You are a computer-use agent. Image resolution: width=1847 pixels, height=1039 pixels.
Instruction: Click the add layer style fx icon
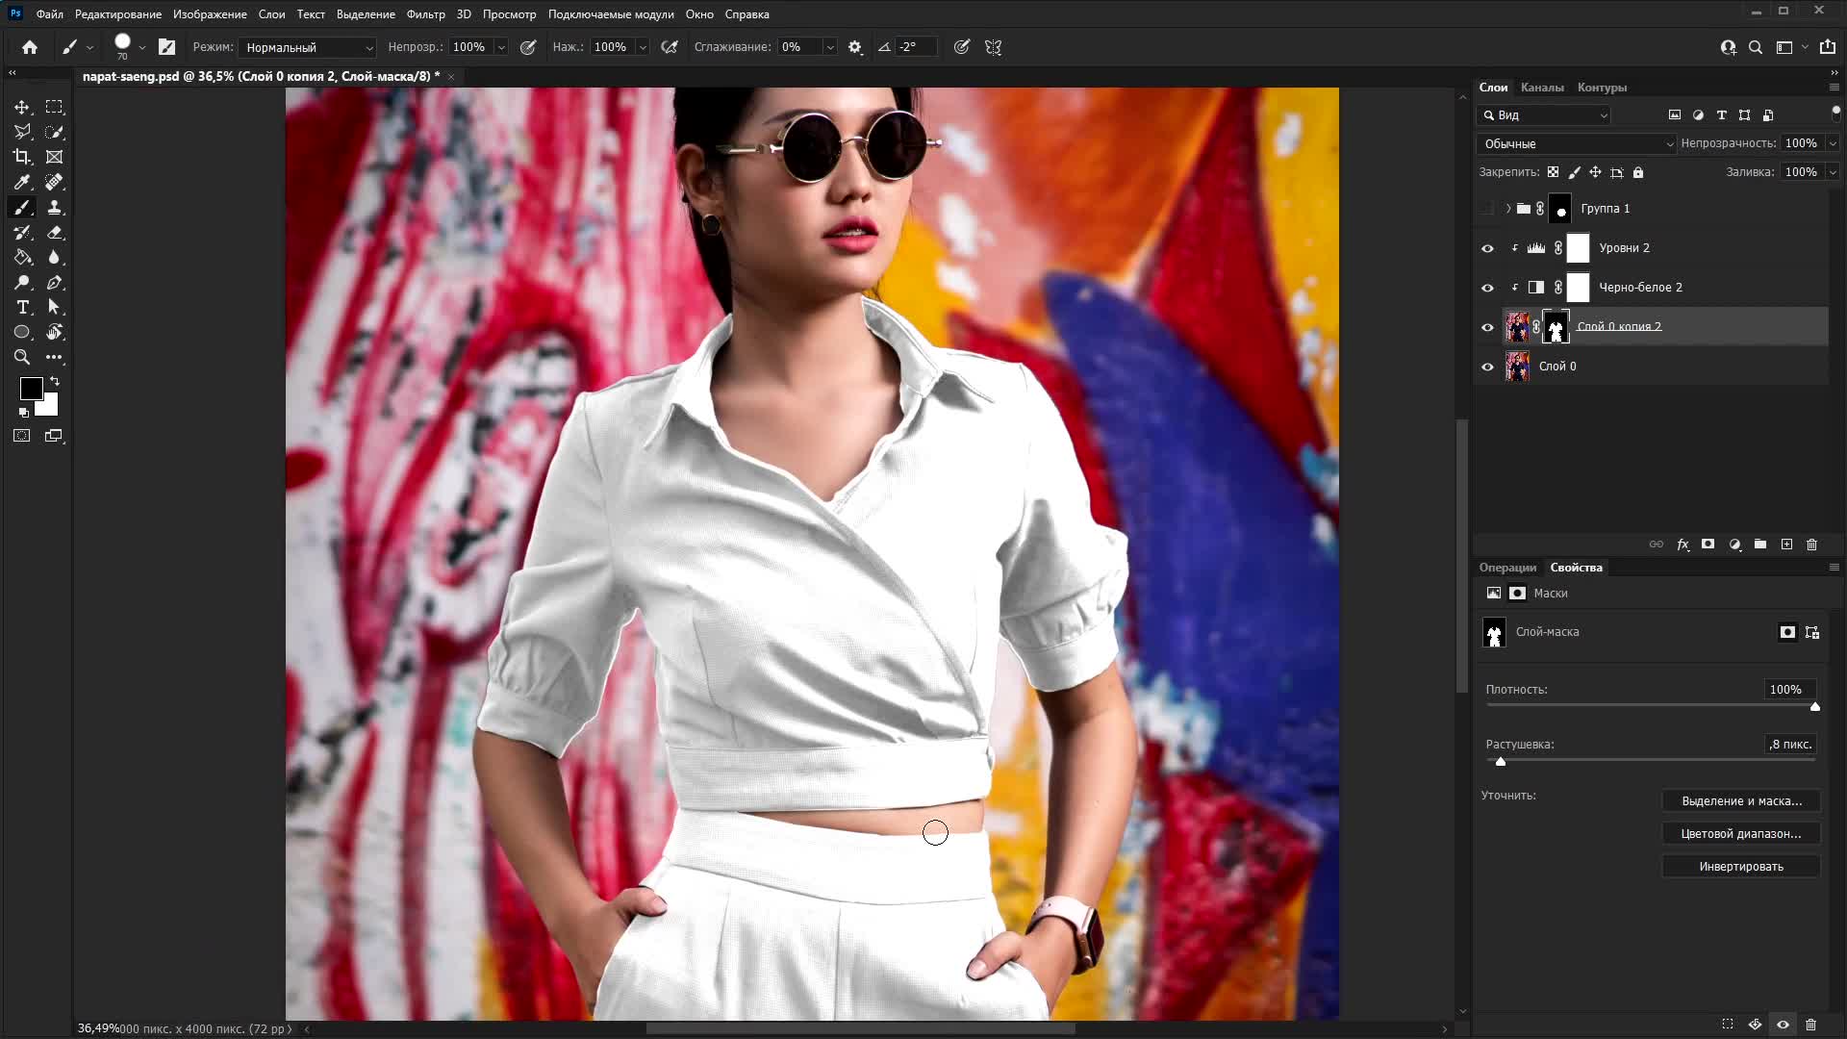[x=1683, y=545]
